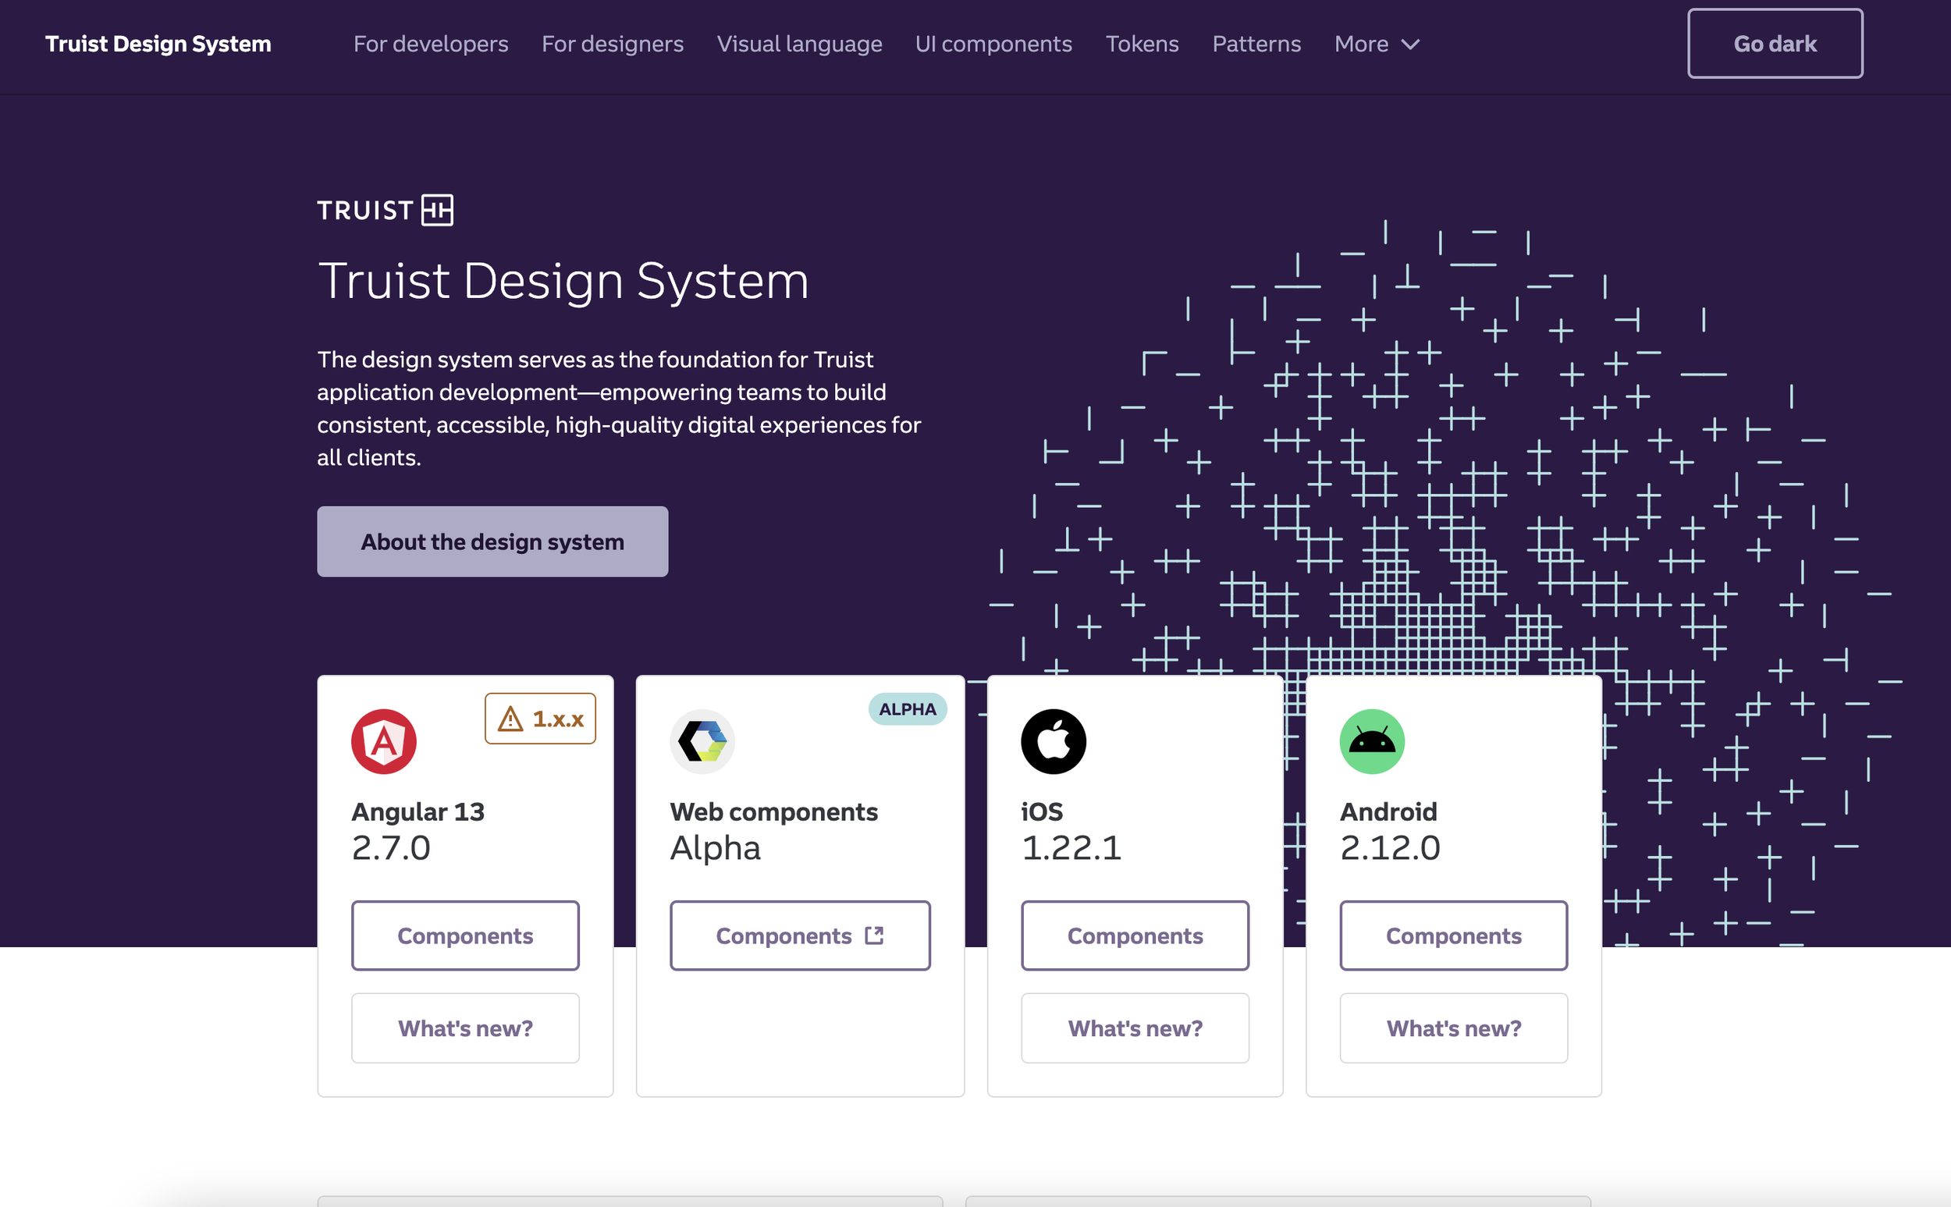Go to Visual language section
Screen dimensions: 1951x1207
(x=800, y=44)
